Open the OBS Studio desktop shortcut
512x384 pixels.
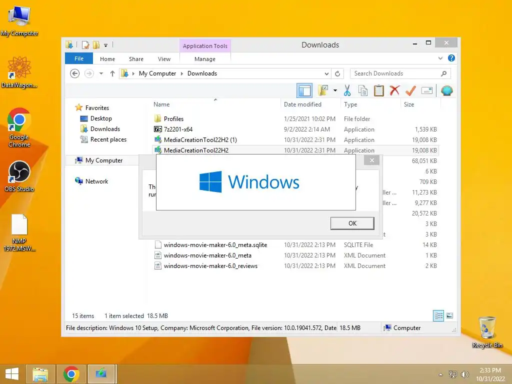(x=19, y=176)
